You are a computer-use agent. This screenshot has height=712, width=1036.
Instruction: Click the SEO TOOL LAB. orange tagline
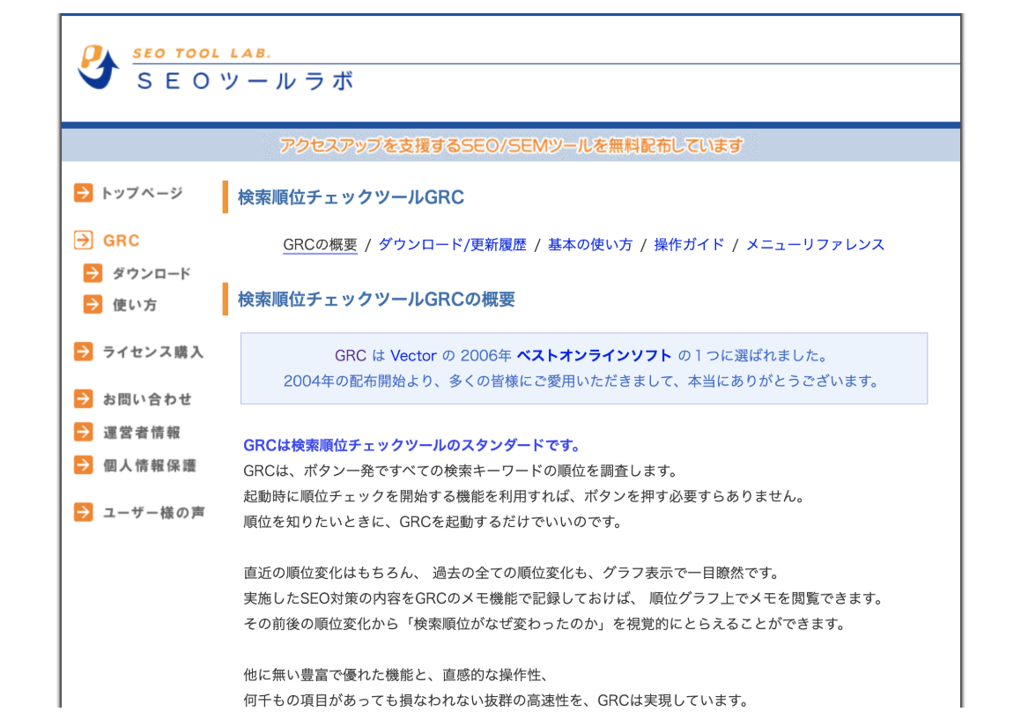203,53
